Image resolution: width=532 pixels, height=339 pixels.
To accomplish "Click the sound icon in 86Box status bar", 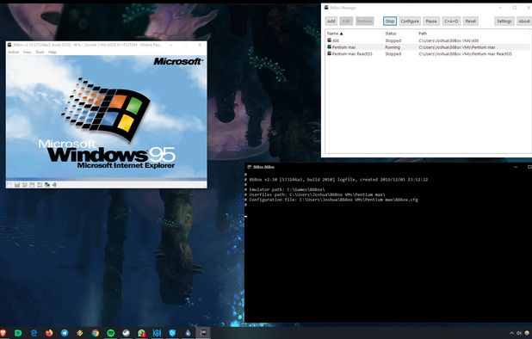I will (x=54, y=185).
